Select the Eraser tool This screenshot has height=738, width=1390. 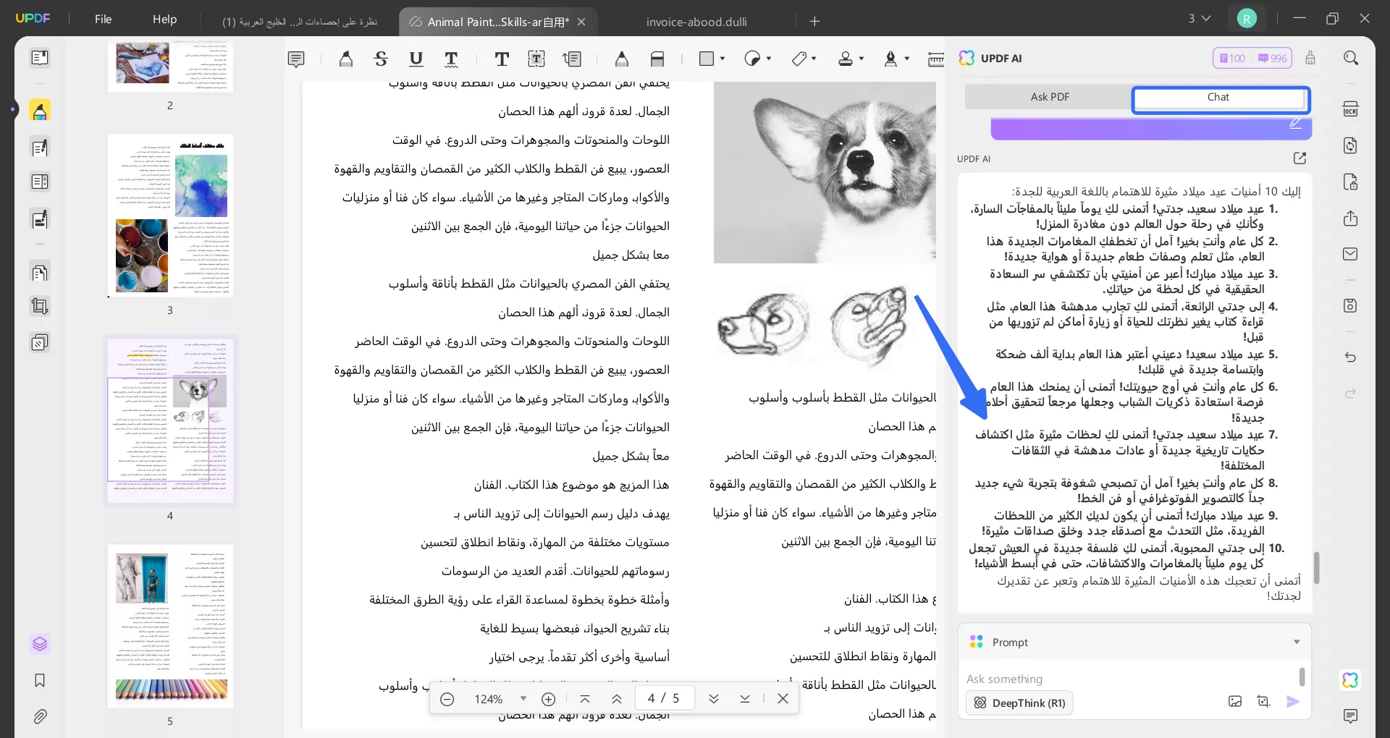(657, 59)
